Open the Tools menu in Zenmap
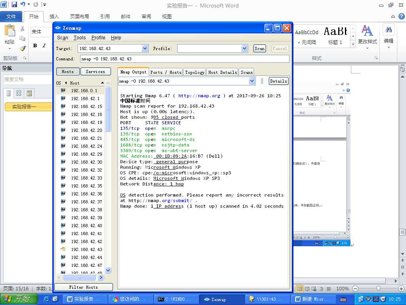The image size is (406, 305). click(79, 38)
